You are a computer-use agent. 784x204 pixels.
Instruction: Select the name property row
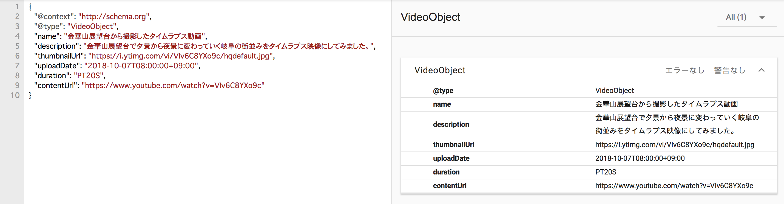tap(589, 104)
